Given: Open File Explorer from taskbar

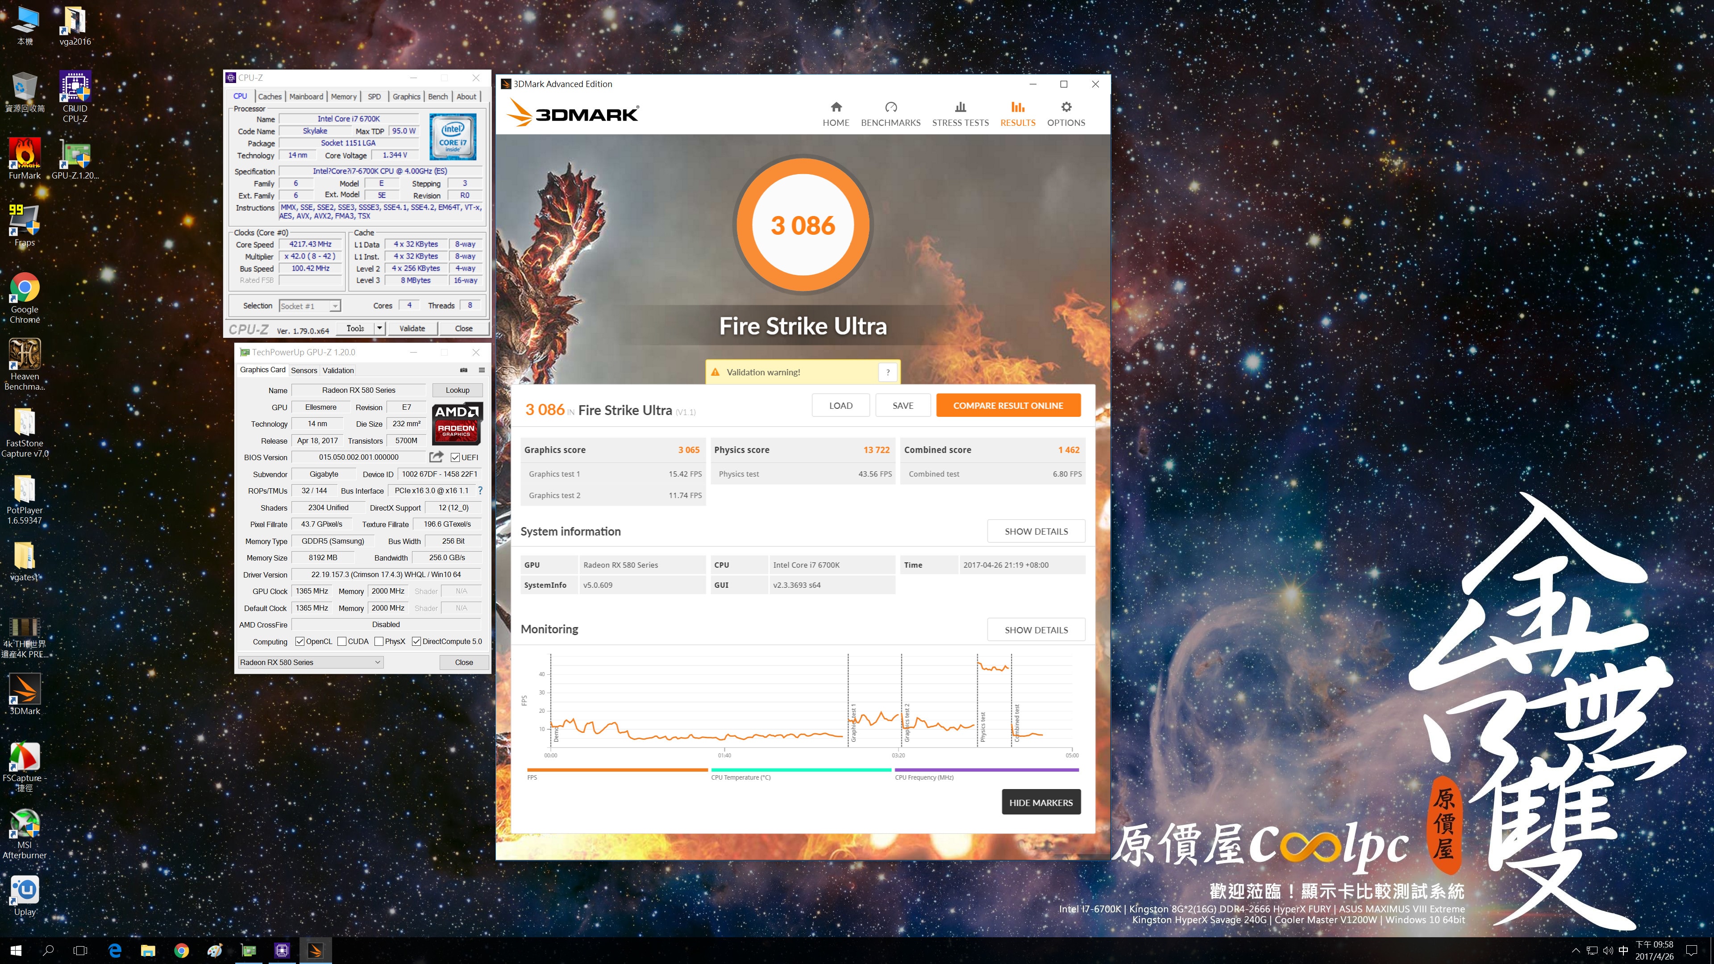Looking at the screenshot, I should 148,951.
